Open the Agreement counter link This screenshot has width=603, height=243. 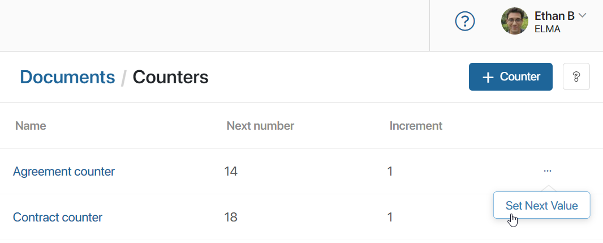[64, 172]
